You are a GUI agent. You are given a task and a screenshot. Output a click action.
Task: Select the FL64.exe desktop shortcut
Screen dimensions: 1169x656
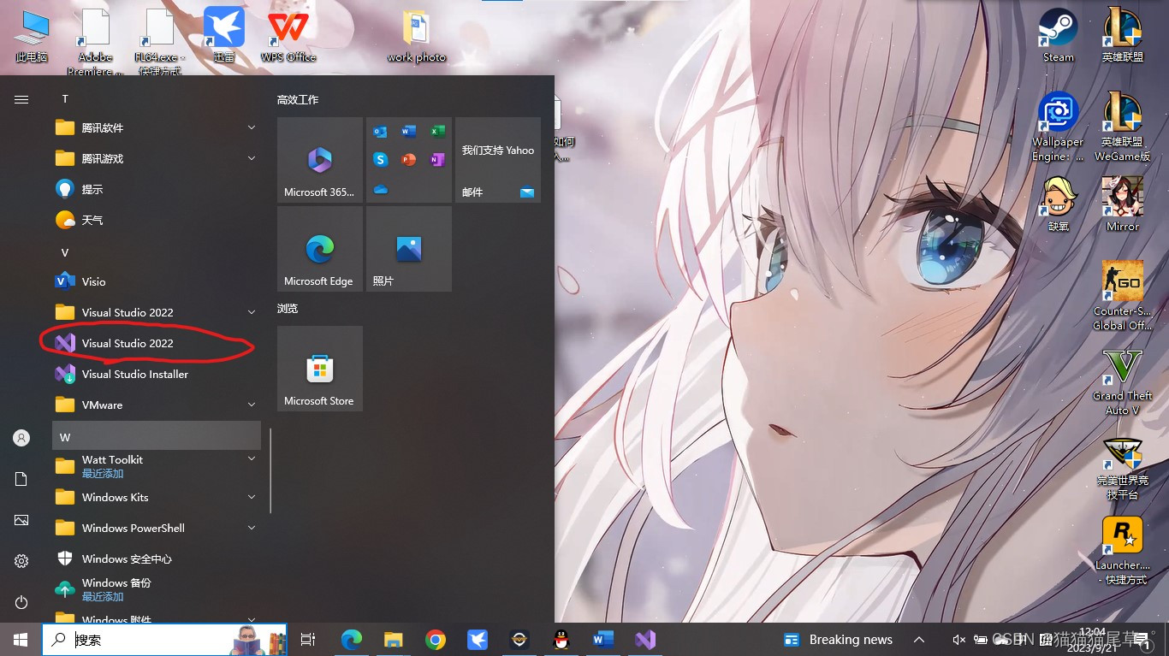tap(159, 41)
